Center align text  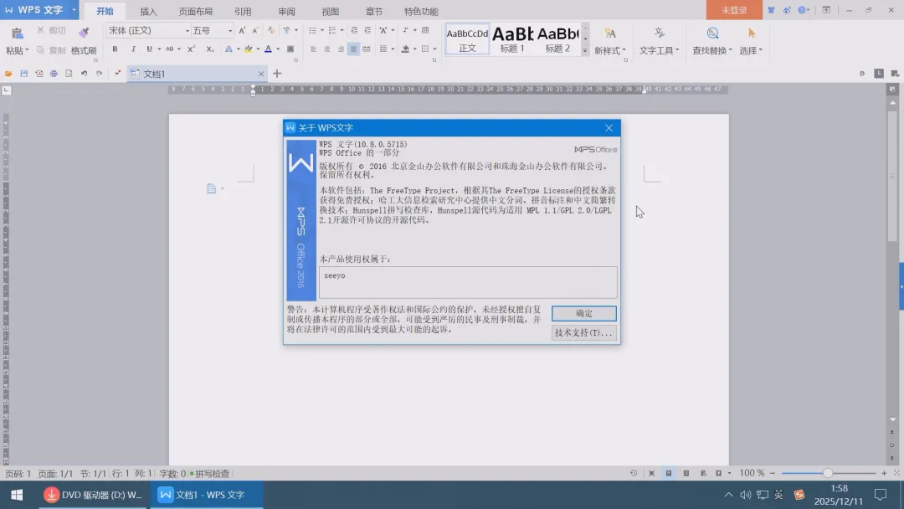coord(327,49)
